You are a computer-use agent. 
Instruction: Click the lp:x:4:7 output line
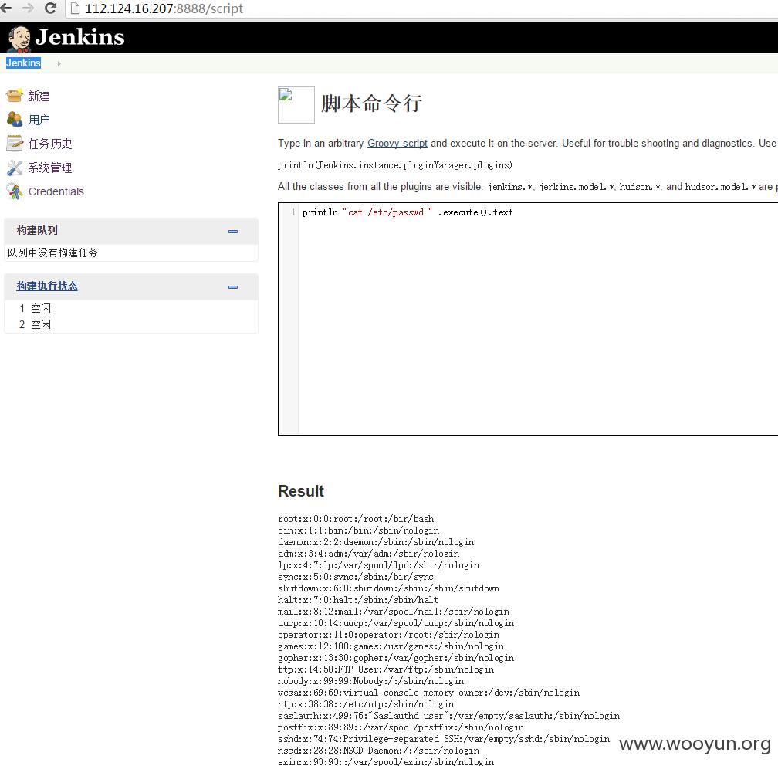[x=378, y=565]
